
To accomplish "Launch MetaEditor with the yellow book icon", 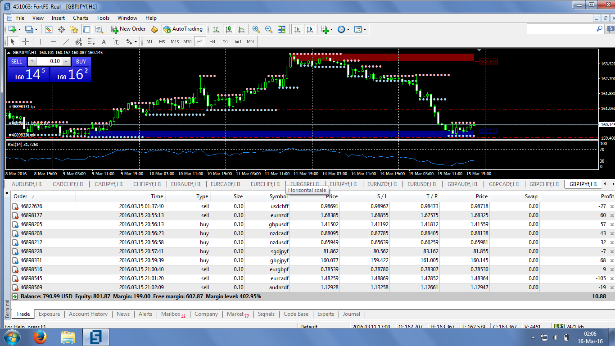I will [154, 29].
